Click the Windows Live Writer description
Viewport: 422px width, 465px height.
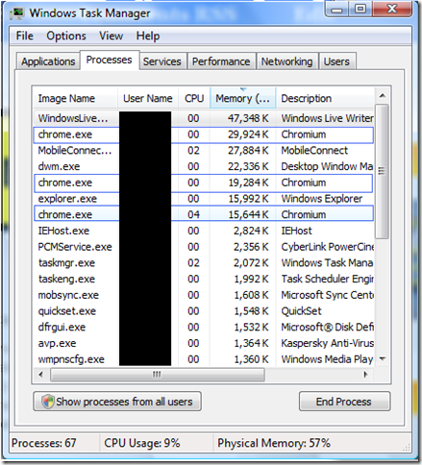[327, 118]
